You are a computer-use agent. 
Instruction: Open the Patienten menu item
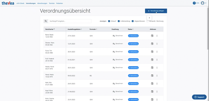[60, 3]
